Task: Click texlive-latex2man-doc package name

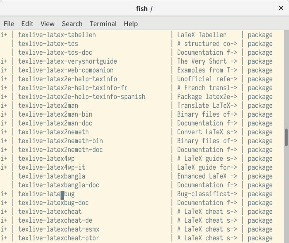Action: [x=55, y=123]
